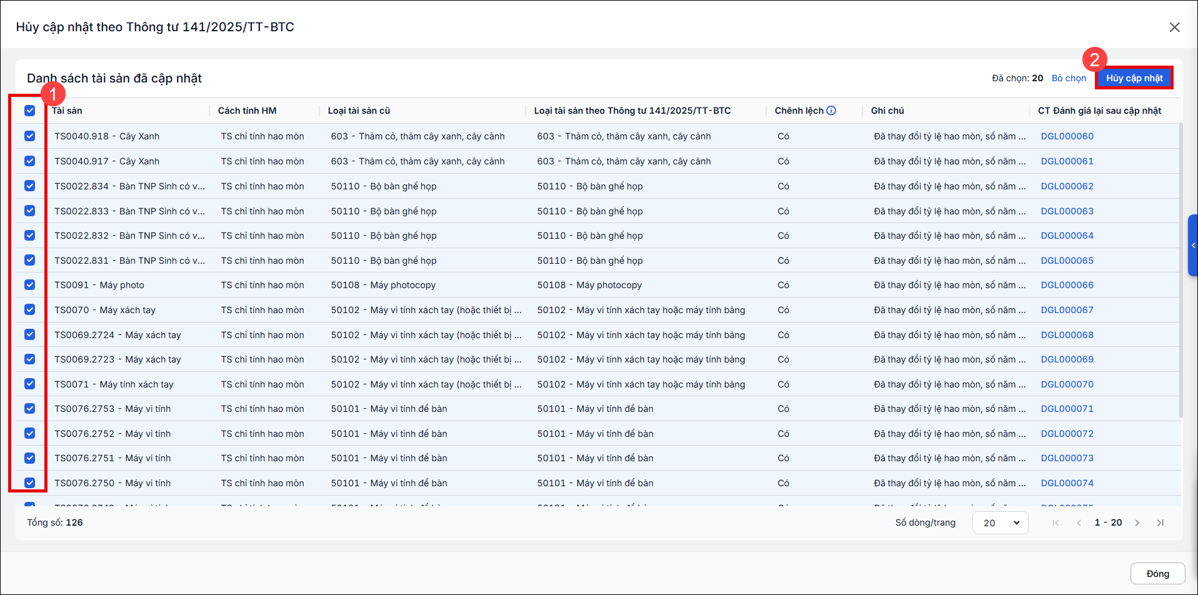
Task: Open revaluation voucher DGL000063
Action: 1067,211
